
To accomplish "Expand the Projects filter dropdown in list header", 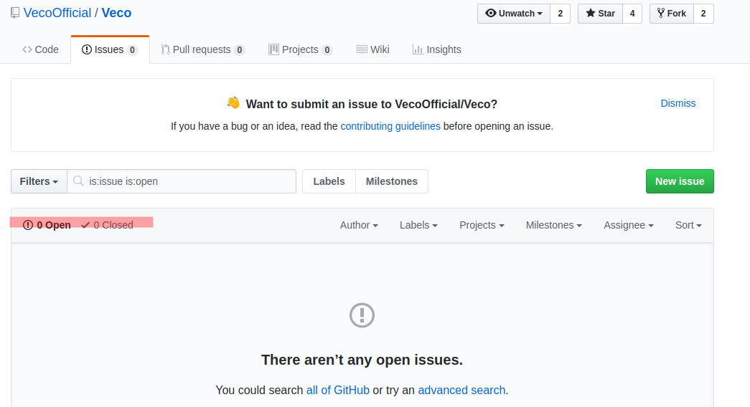I will pos(482,225).
